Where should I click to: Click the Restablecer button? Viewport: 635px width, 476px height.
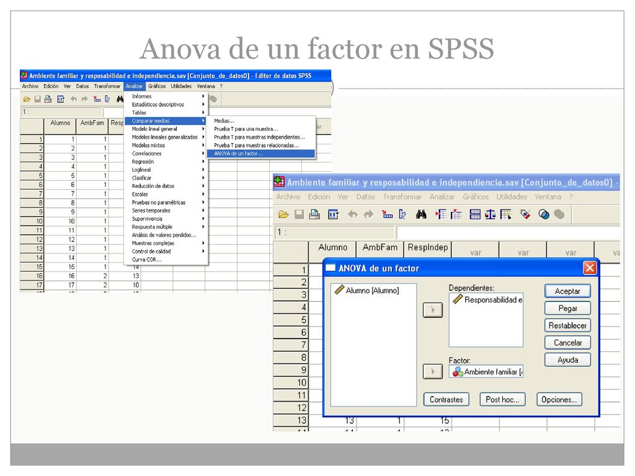pos(567,325)
